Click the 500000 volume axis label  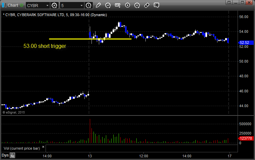tap(245, 124)
